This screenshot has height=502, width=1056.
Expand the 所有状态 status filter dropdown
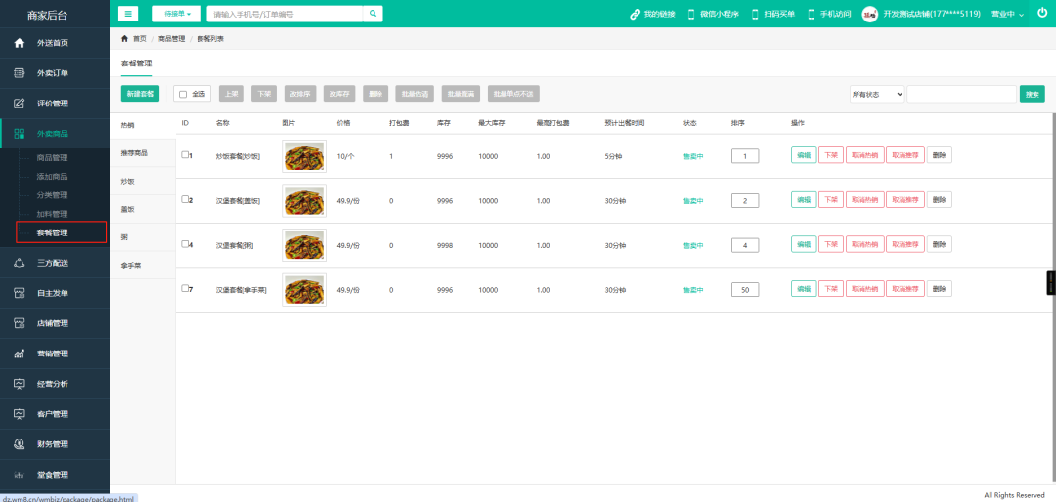click(x=876, y=94)
